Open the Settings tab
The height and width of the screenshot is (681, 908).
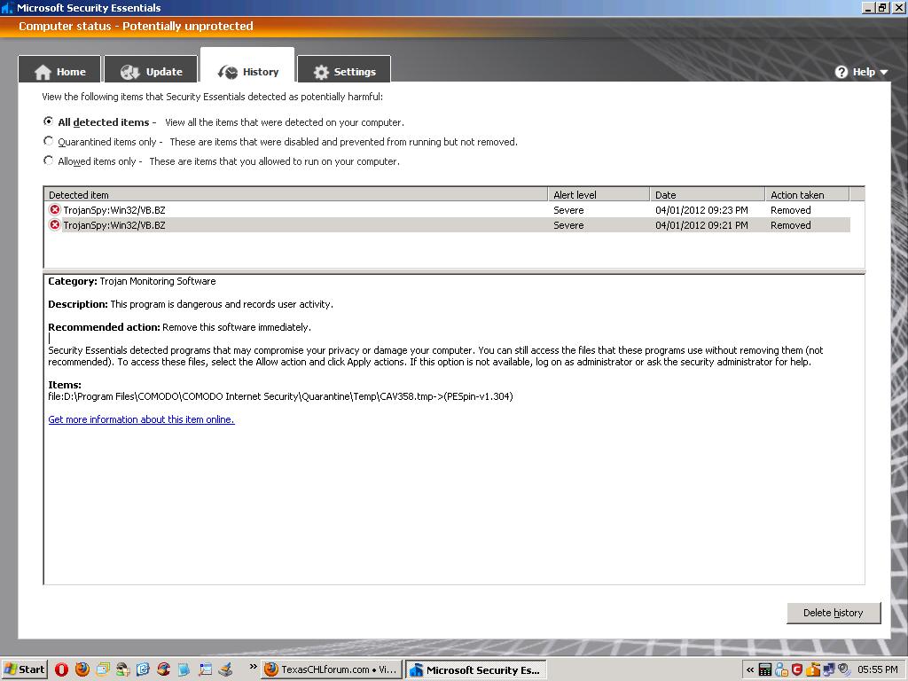point(344,70)
